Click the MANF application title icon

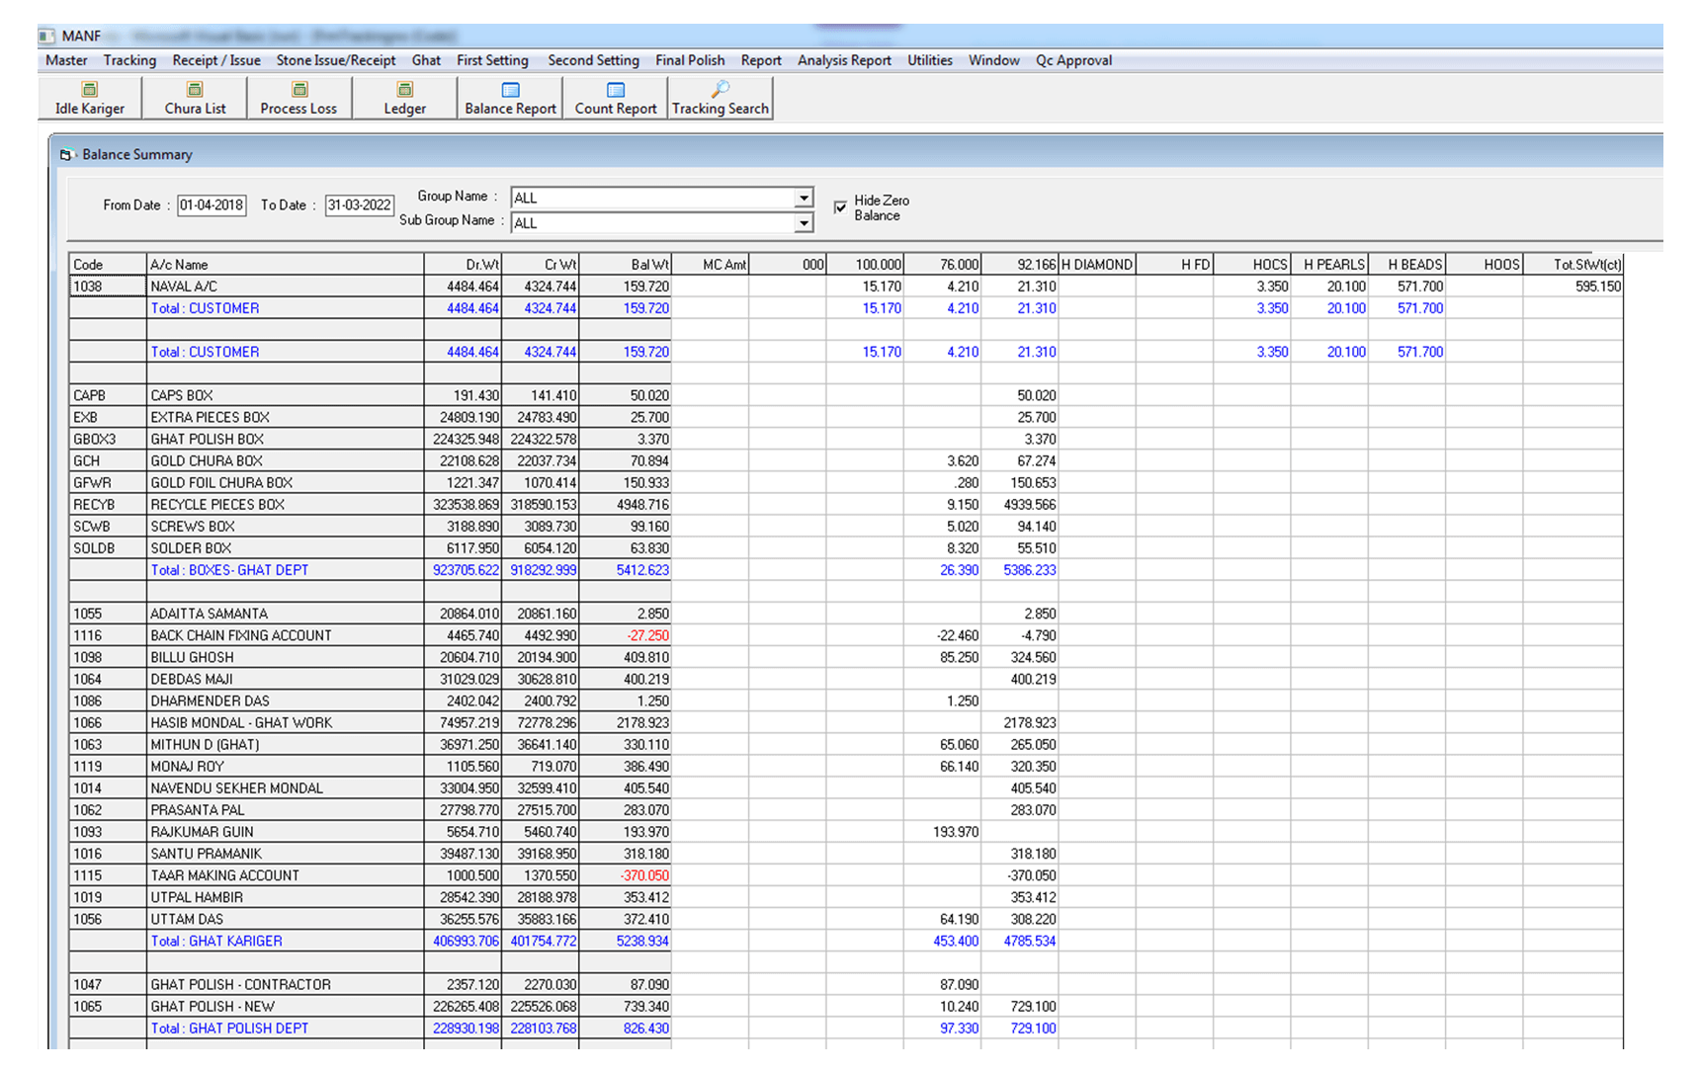46,36
